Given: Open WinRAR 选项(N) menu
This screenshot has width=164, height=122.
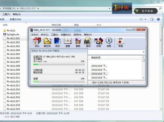Looking at the screenshot, I should pyautogui.click(x=77, y=35).
